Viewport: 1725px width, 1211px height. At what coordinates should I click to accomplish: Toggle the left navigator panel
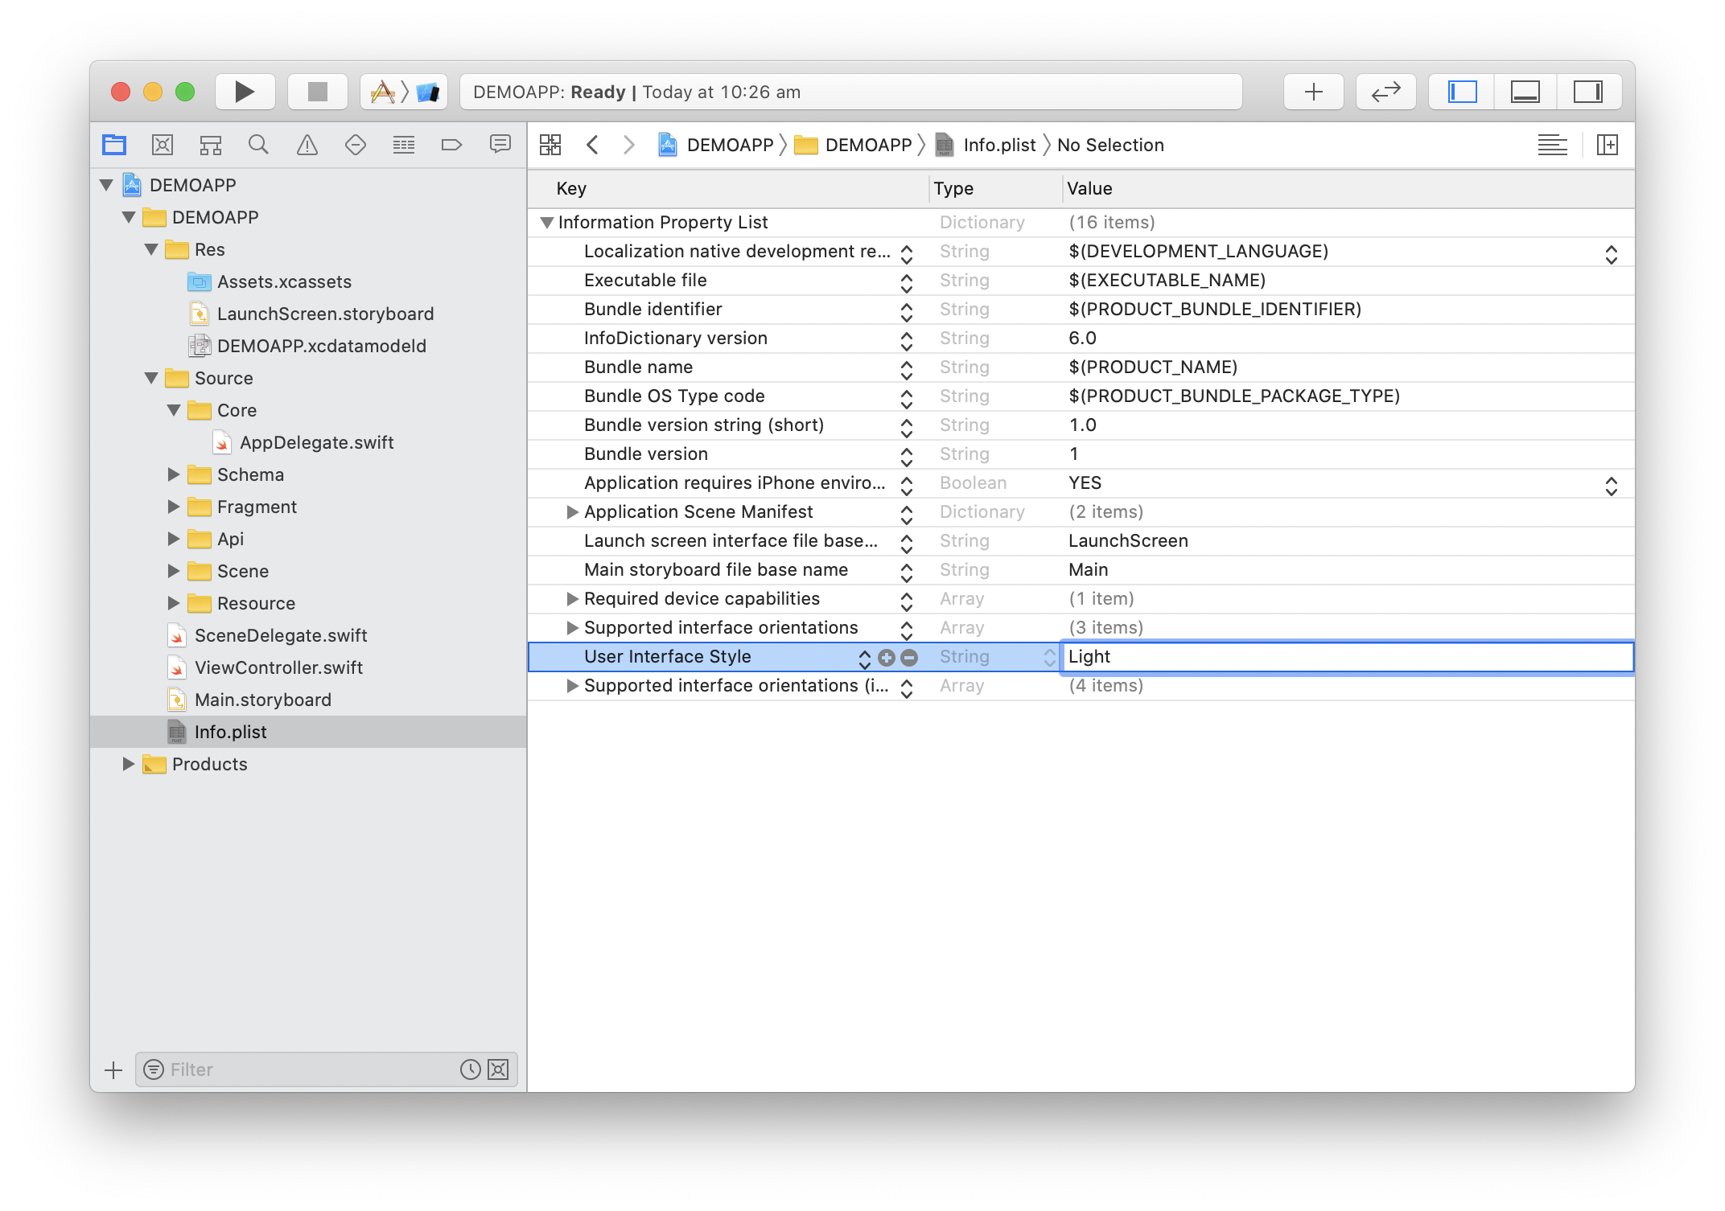1462,92
